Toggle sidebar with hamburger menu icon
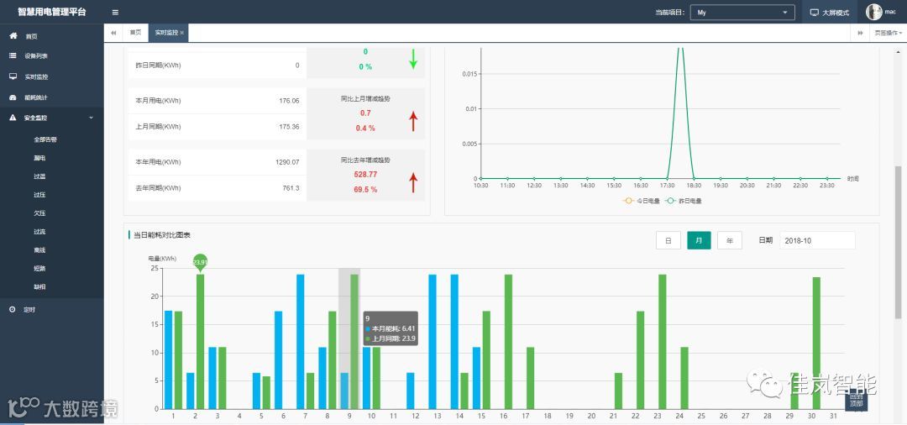907x425 pixels. click(x=115, y=12)
